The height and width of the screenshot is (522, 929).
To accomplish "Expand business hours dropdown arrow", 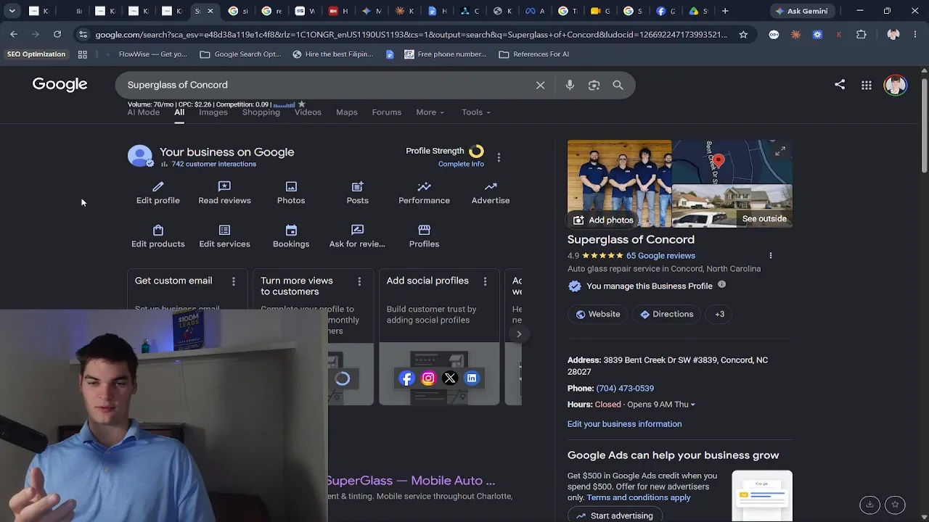I will coord(692,405).
